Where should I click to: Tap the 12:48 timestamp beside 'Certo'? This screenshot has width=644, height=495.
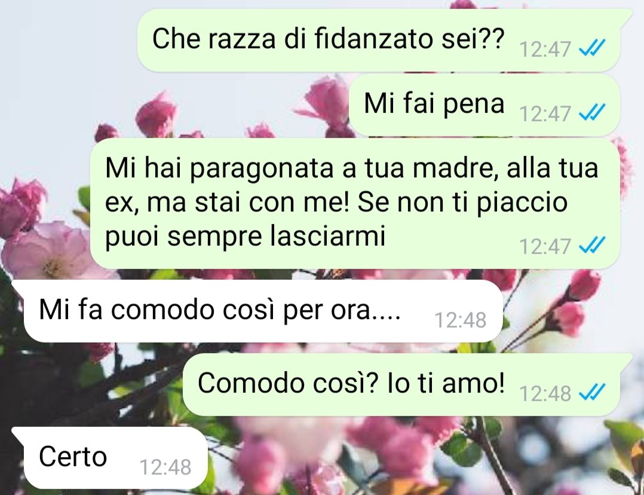(x=165, y=467)
